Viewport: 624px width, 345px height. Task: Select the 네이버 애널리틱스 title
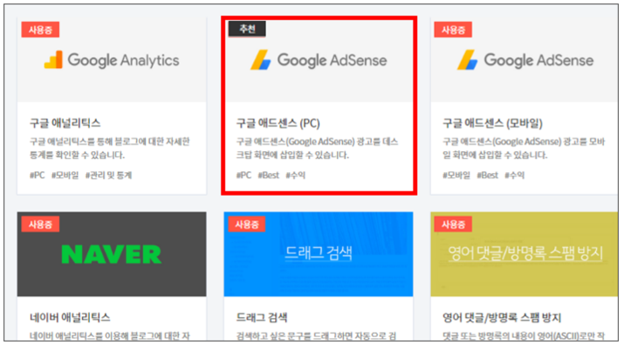[70, 318]
